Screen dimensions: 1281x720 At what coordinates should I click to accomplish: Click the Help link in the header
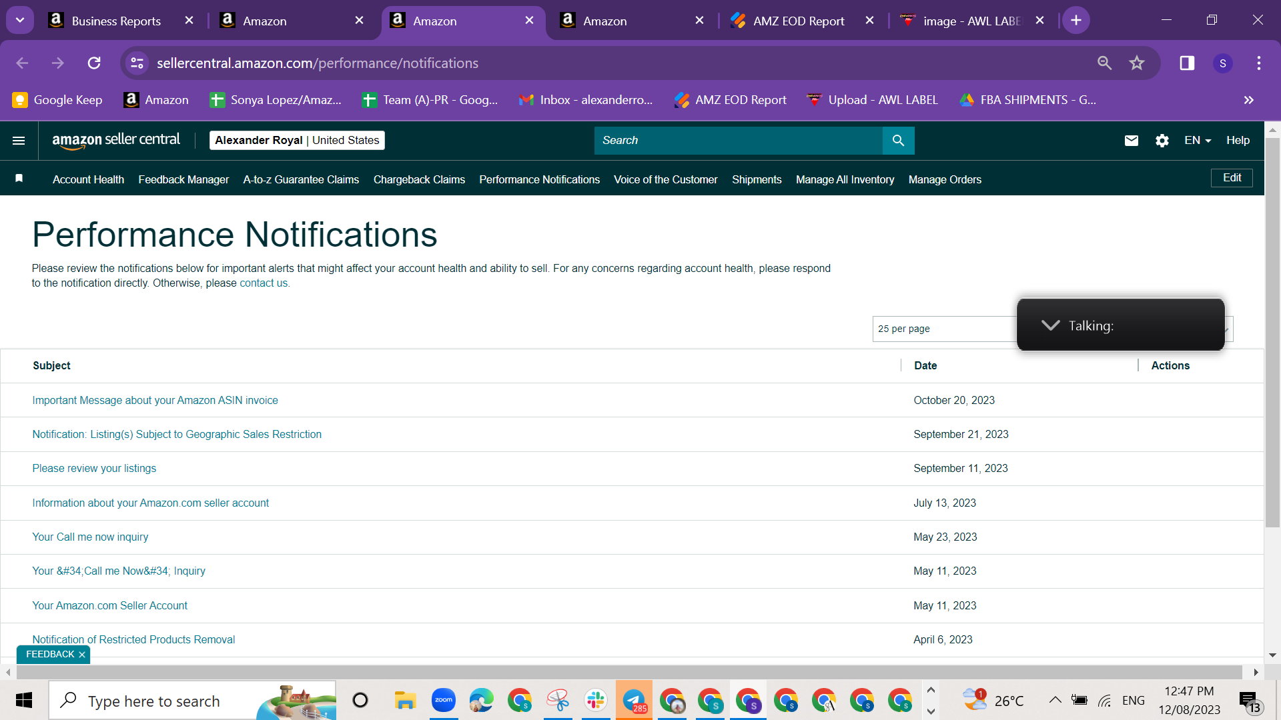coord(1238,141)
